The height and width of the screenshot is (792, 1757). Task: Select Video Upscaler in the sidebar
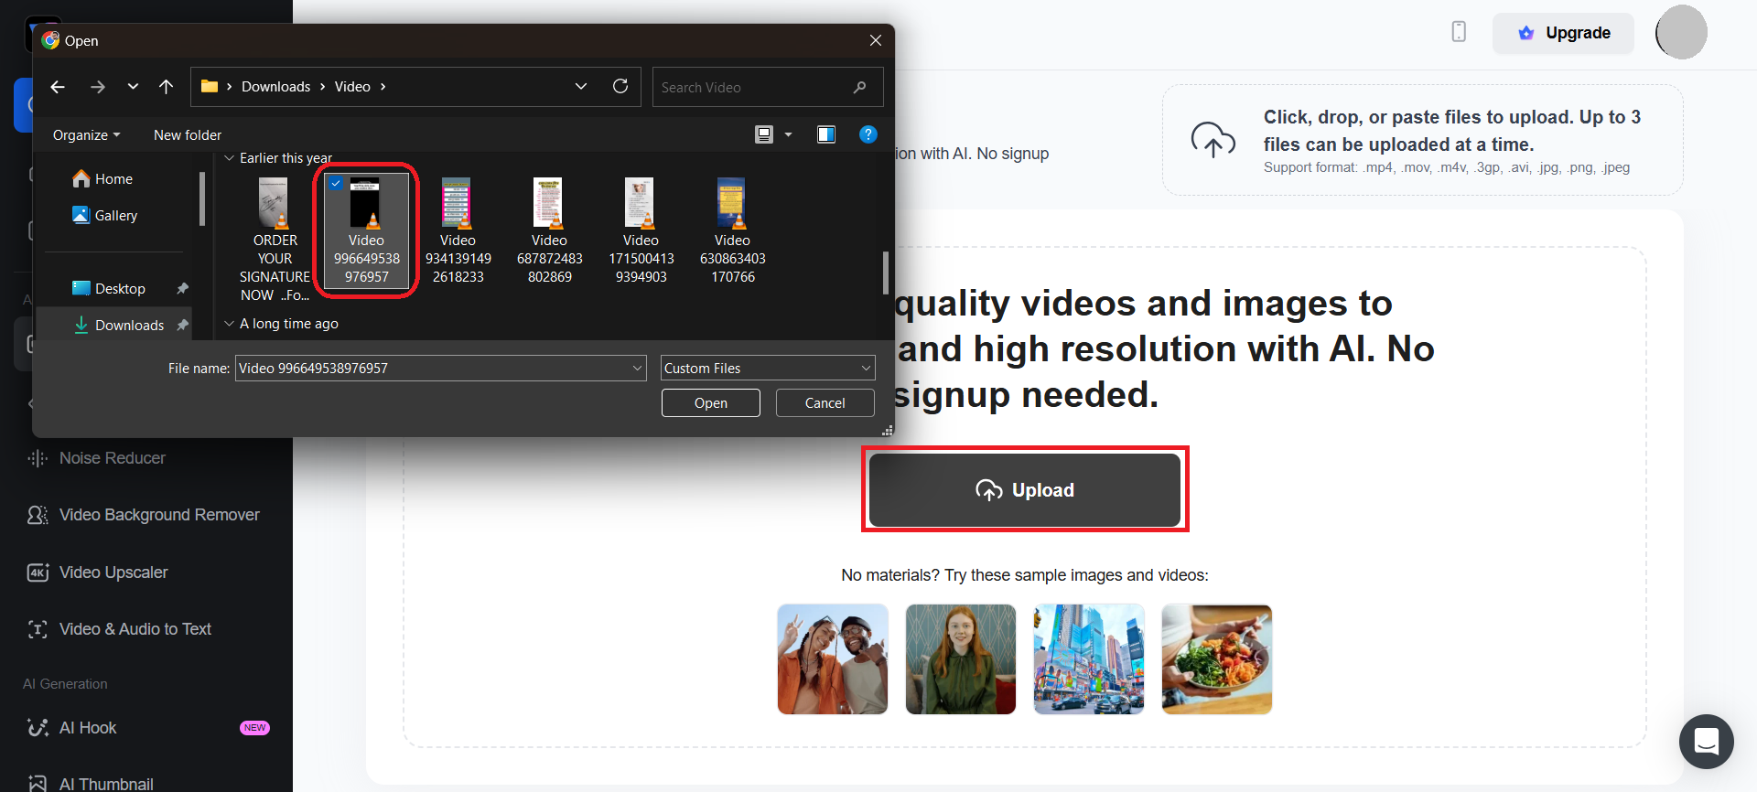coord(113,573)
